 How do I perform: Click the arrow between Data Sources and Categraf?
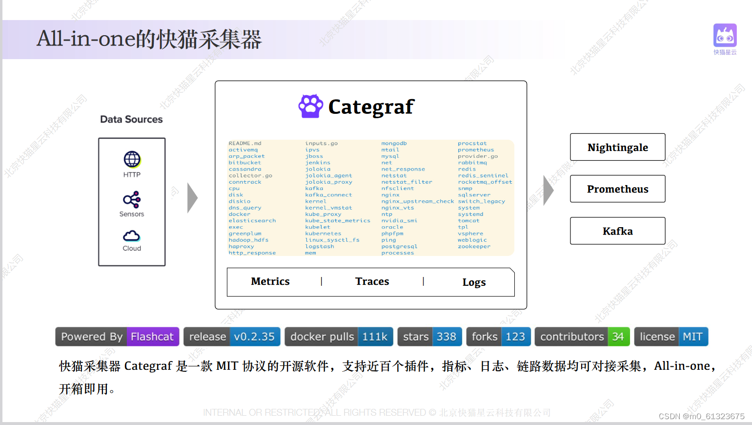(192, 198)
